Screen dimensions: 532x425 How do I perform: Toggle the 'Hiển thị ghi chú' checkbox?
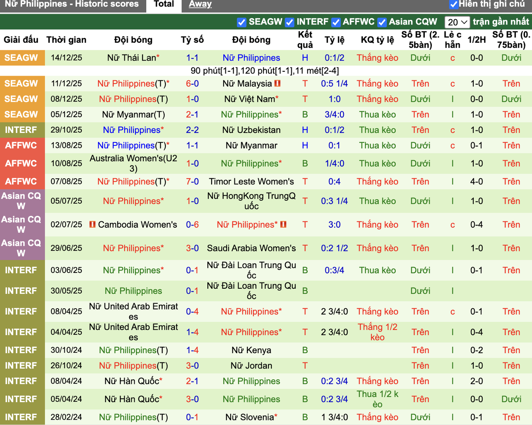click(x=454, y=5)
